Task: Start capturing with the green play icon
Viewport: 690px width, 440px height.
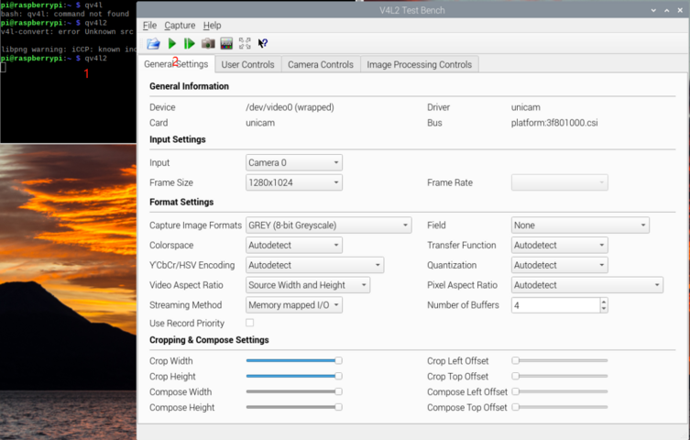Action: click(x=171, y=43)
